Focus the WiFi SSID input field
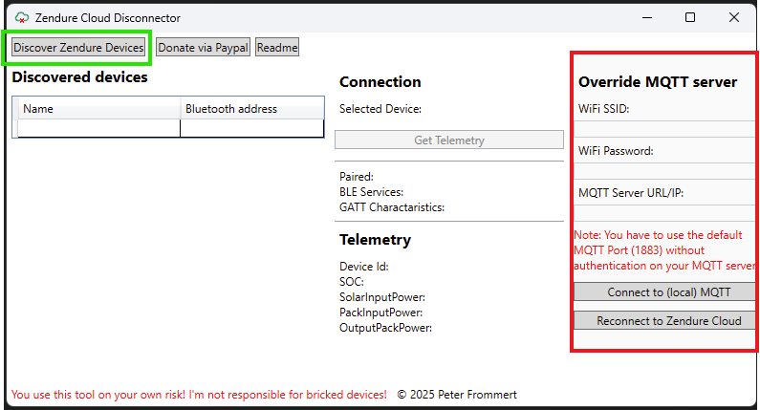The height and width of the screenshot is (410, 760). 666,129
